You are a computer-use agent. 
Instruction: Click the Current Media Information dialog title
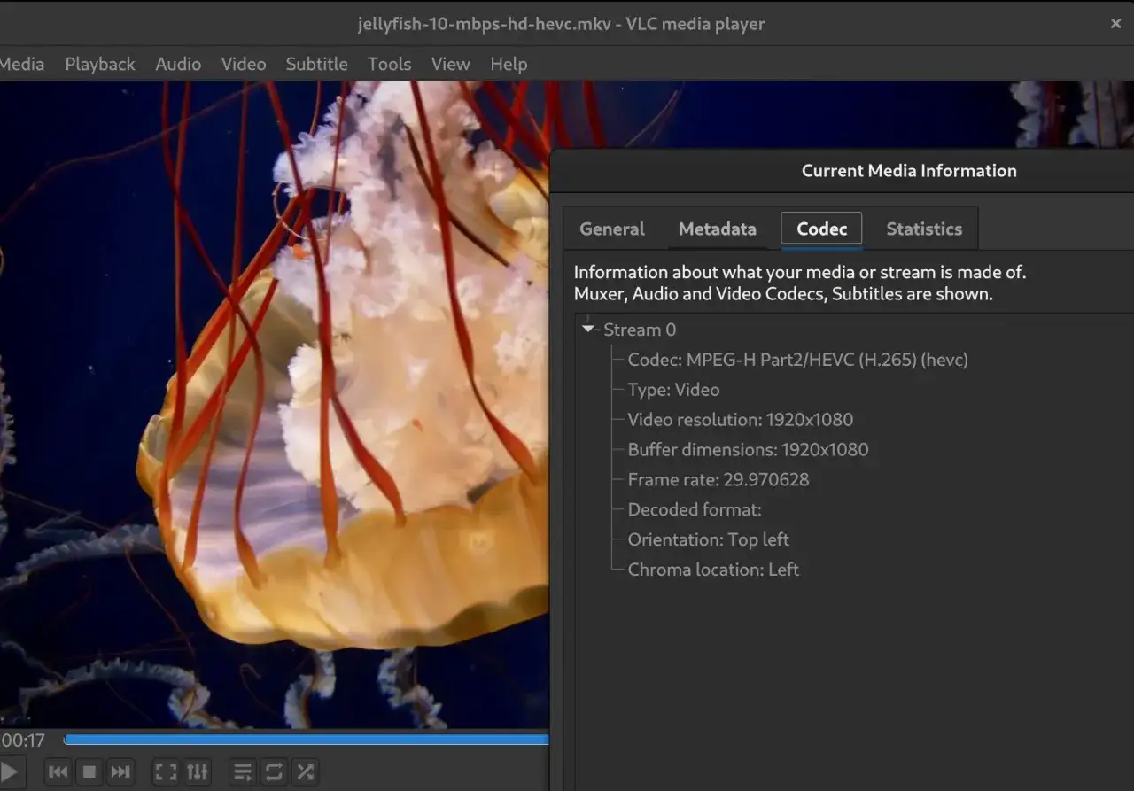[x=909, y=171]
